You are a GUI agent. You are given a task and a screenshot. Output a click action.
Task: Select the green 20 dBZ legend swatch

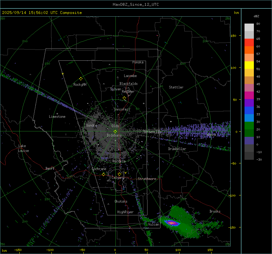tap(249, 126)
